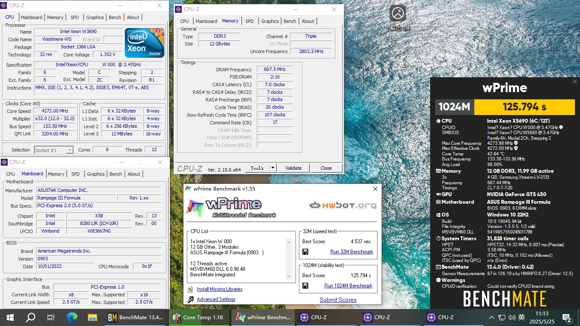Click the wPrime Multithreaded Benchmark logo

tap(231, 208)
